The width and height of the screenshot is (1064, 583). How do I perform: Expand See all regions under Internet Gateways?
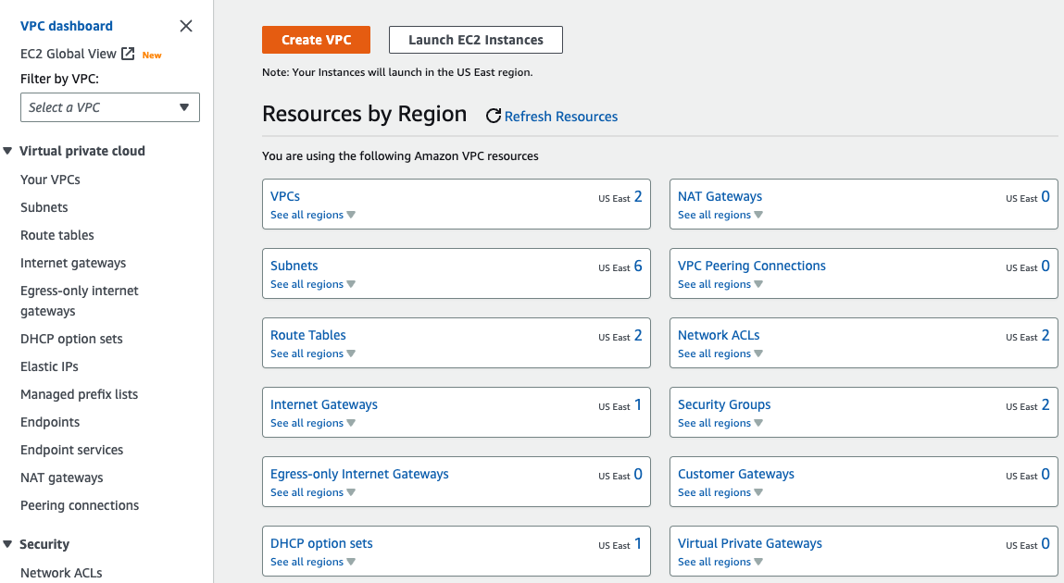click(x=313, y=423)
